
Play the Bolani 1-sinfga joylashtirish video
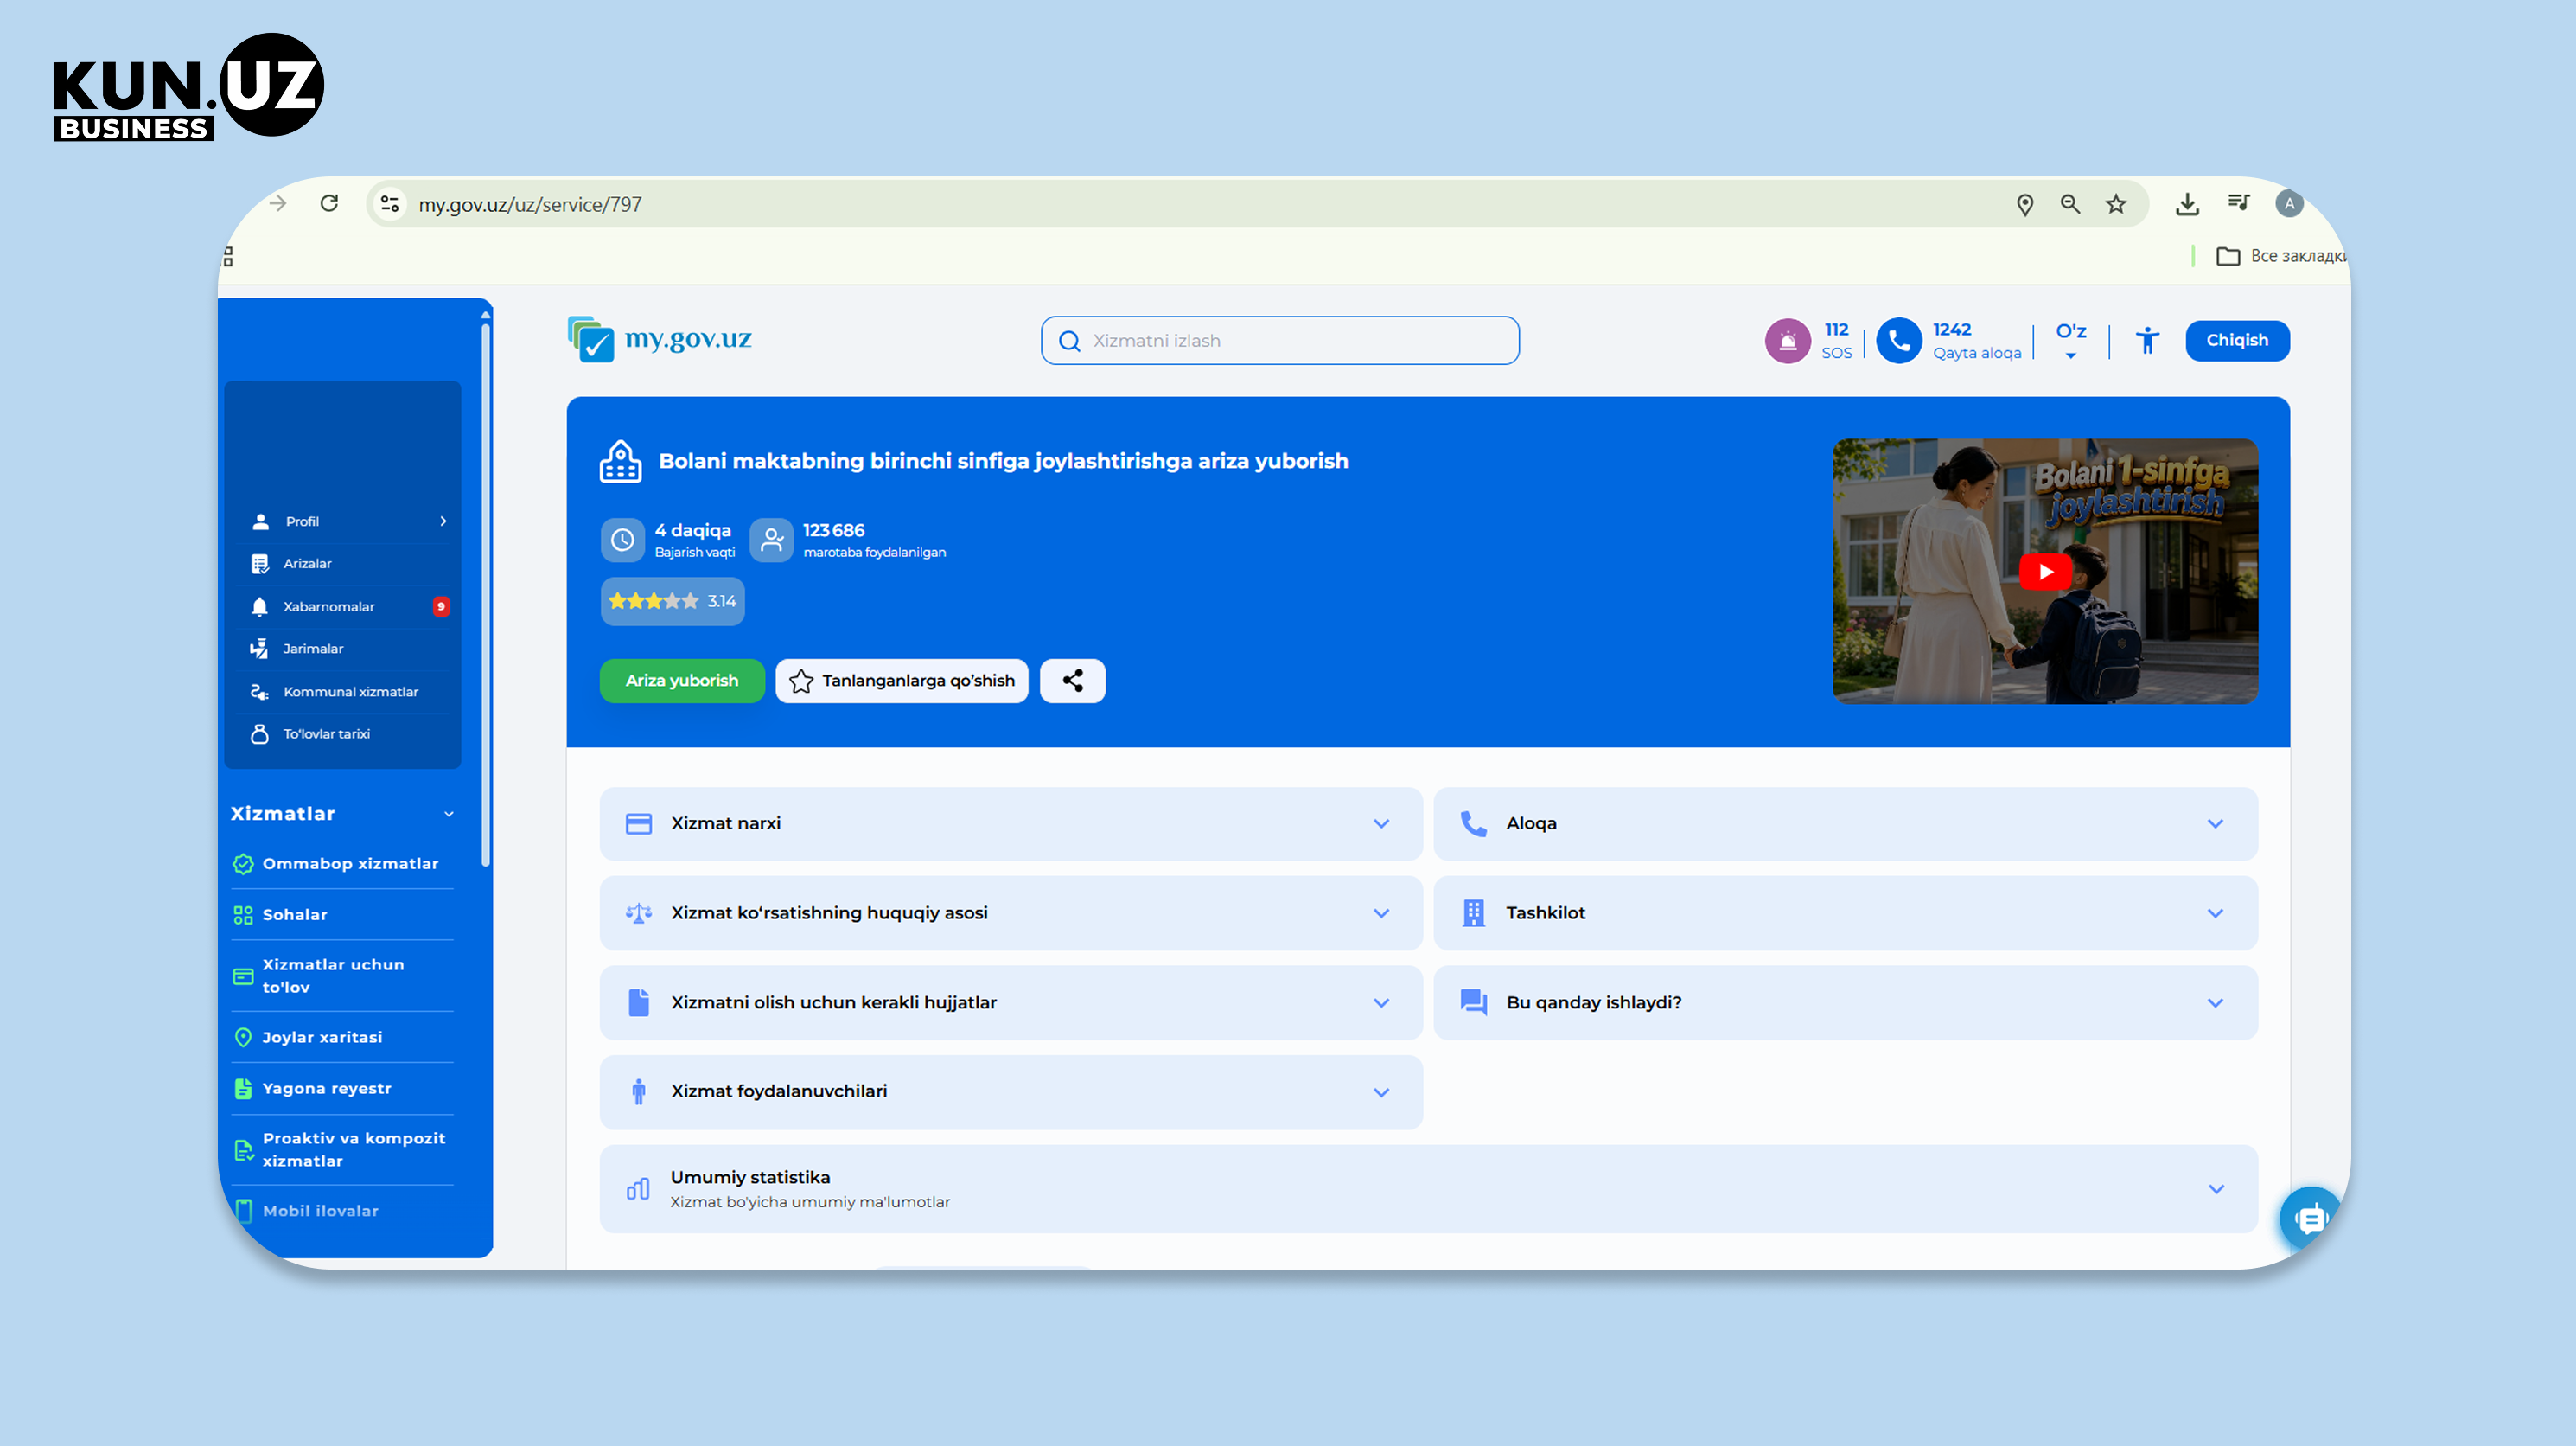click(2044, 572)
